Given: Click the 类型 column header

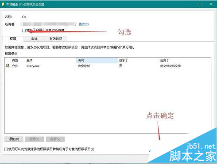Looking at the screenshot, I should point(15,60).
